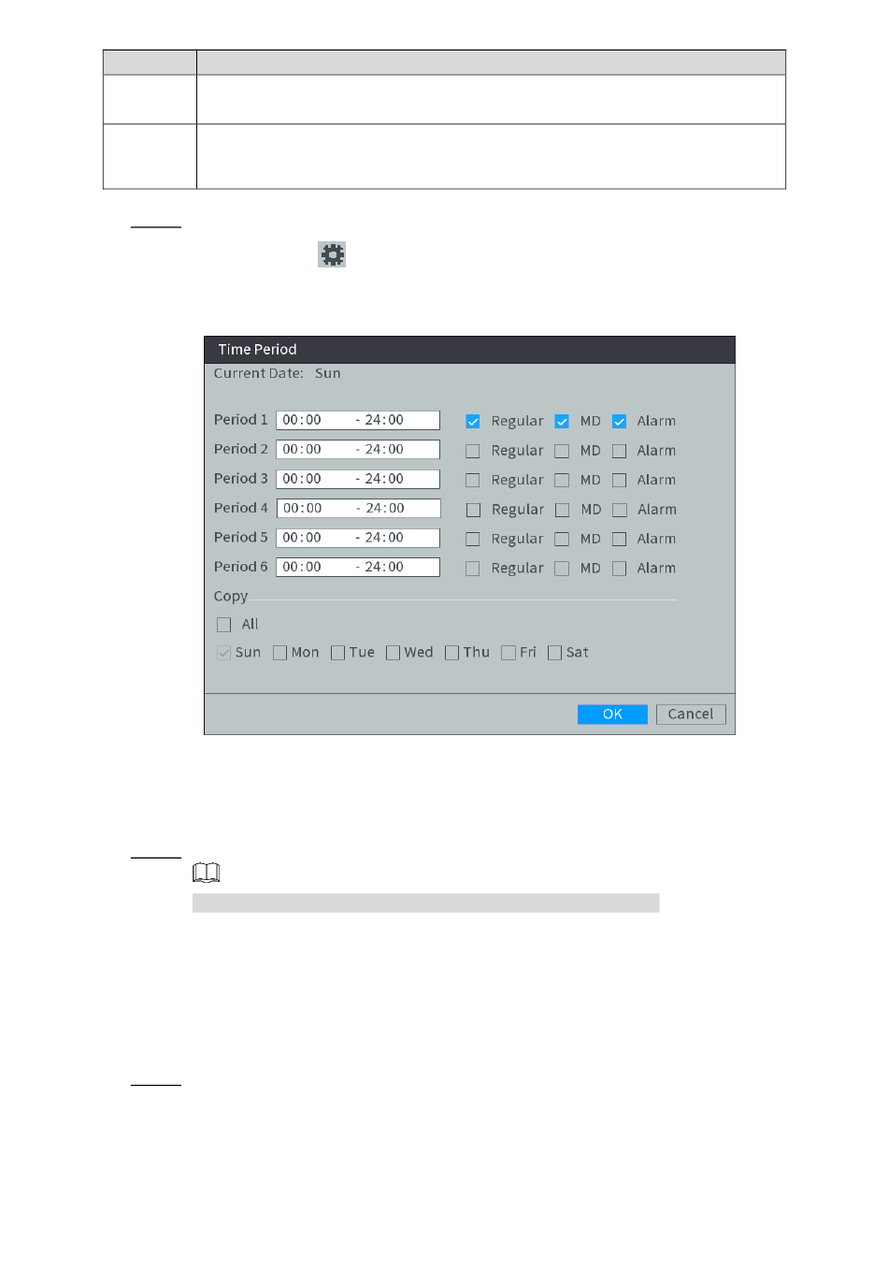The image size is (888, 1271).
Task: Click the Period 3 time range field
Action: click(358, 479)
